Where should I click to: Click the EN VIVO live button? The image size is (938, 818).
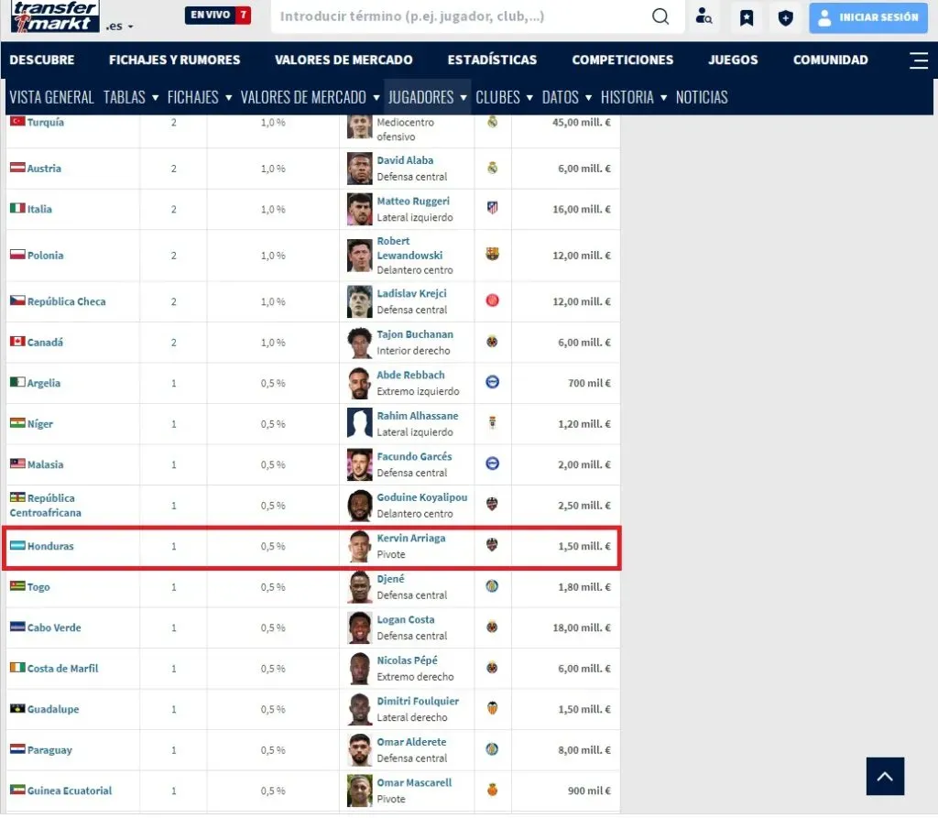point(217,16)
